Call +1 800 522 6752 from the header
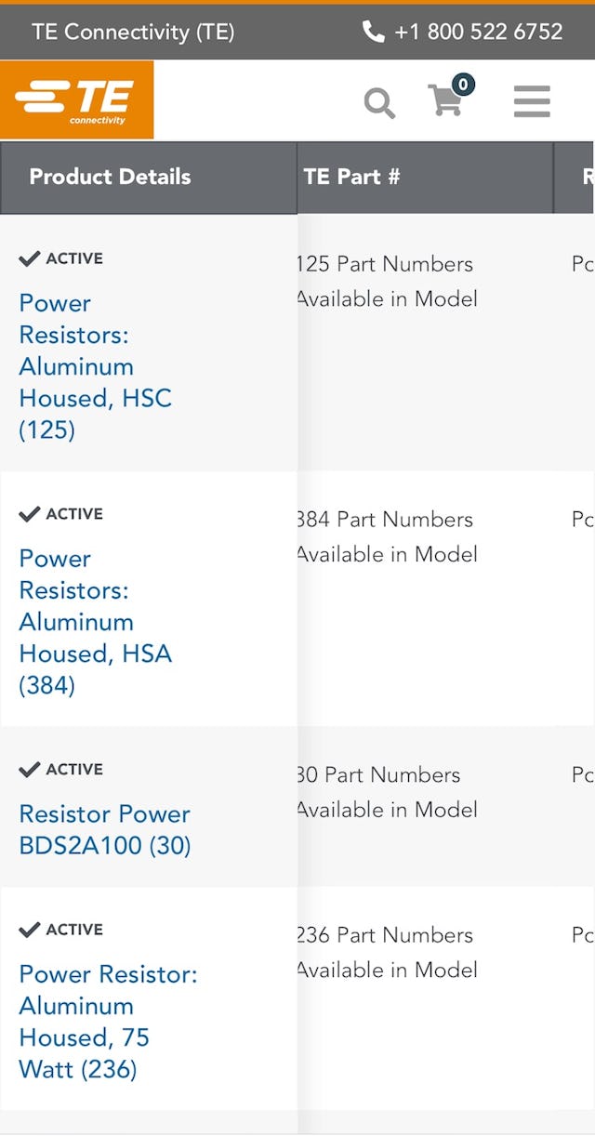The width and height of the screenshot is (595, 1136). [479, 32]
